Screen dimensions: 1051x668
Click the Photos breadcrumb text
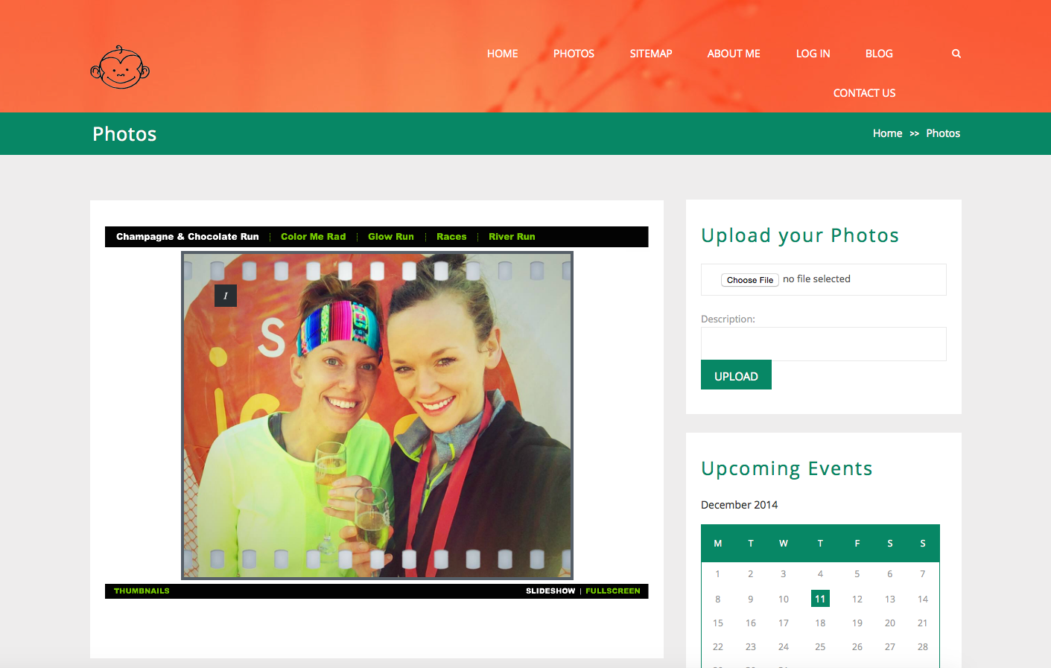943,133
